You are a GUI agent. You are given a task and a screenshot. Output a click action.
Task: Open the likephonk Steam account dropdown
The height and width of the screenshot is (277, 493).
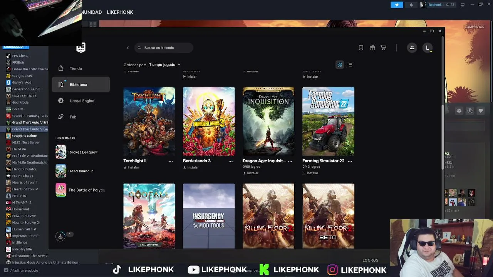coord(437,5)
